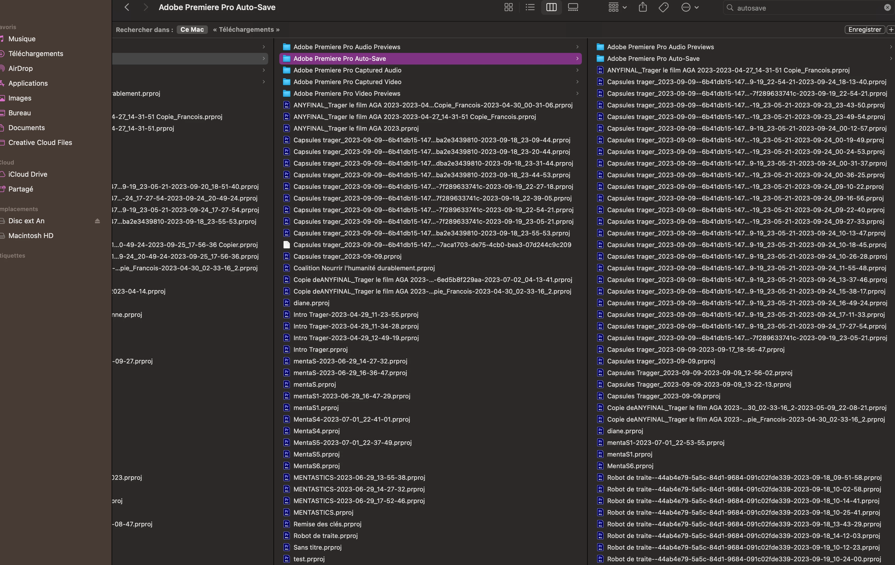The image size is (895, 565).
Task: Open the Share menu icon
Action: tap(643, 7)
